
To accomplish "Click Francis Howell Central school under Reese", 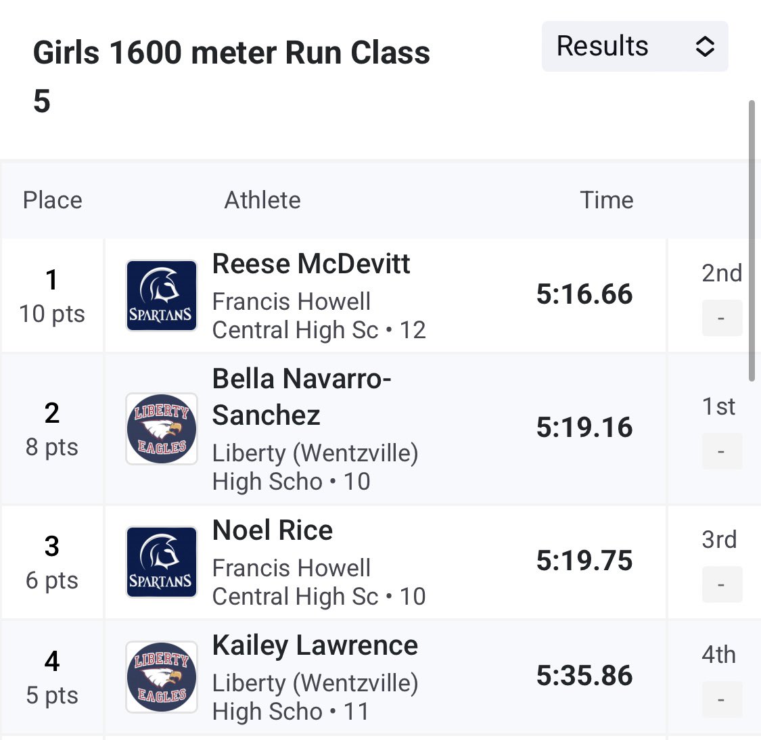I will point(295,316).
